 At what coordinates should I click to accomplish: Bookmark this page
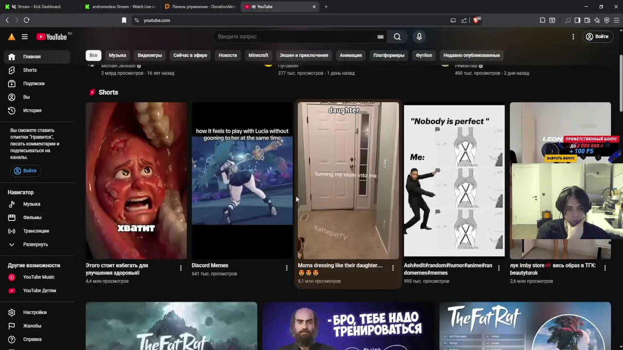tap(124, 20)
